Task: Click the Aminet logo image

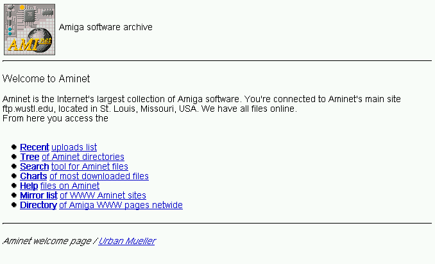Action: coord(29,29)
